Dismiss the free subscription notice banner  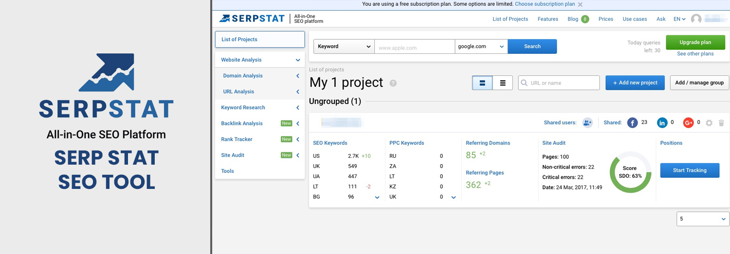(580, 4)
